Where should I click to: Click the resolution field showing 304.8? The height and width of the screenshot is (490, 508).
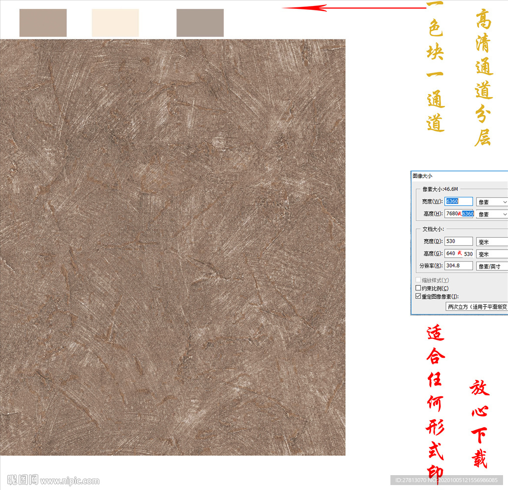pyautogui.click(x=458, y=266)
